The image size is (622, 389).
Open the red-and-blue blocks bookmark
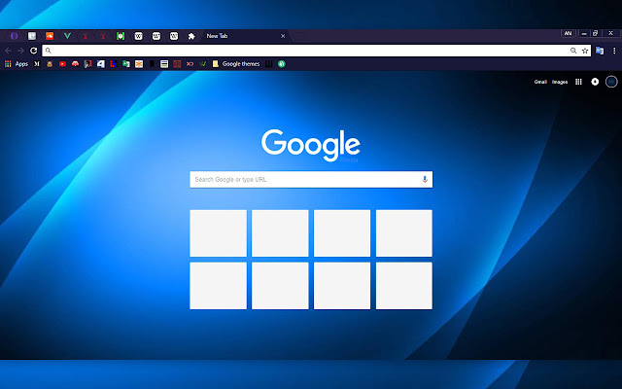tap(113, 63)
